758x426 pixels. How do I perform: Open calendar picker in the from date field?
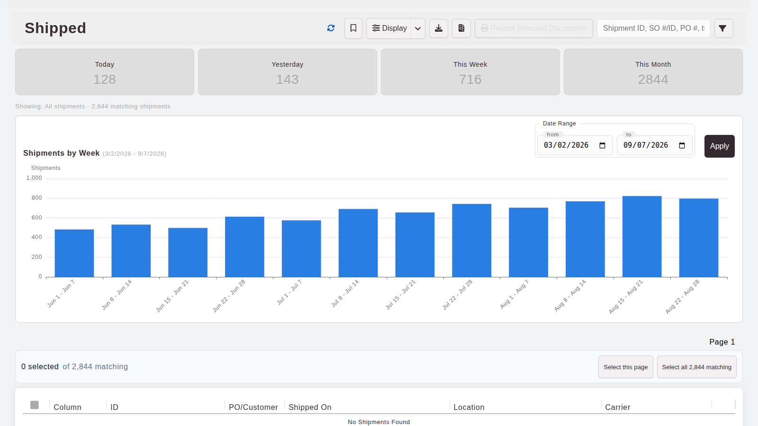click(x=603, y=145)
